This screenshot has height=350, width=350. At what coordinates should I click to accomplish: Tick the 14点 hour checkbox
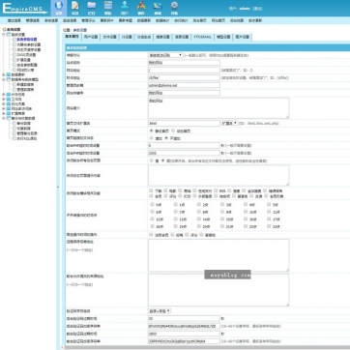click(198, 219)
